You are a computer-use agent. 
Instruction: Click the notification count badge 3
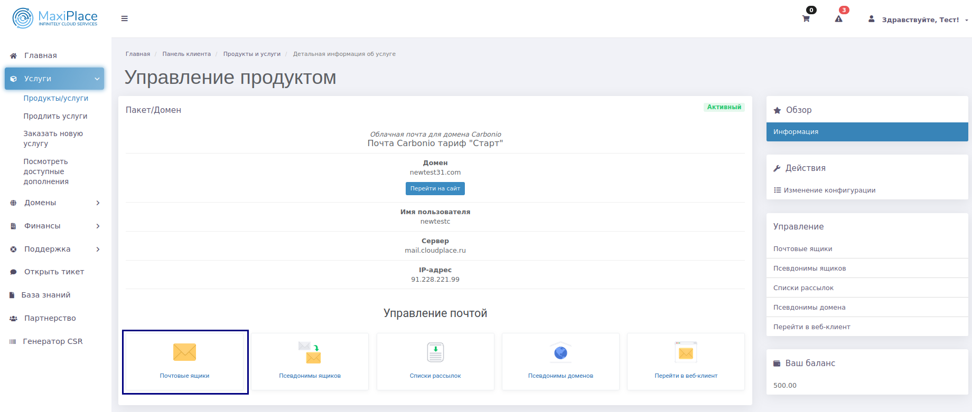[x=844, y=10]
